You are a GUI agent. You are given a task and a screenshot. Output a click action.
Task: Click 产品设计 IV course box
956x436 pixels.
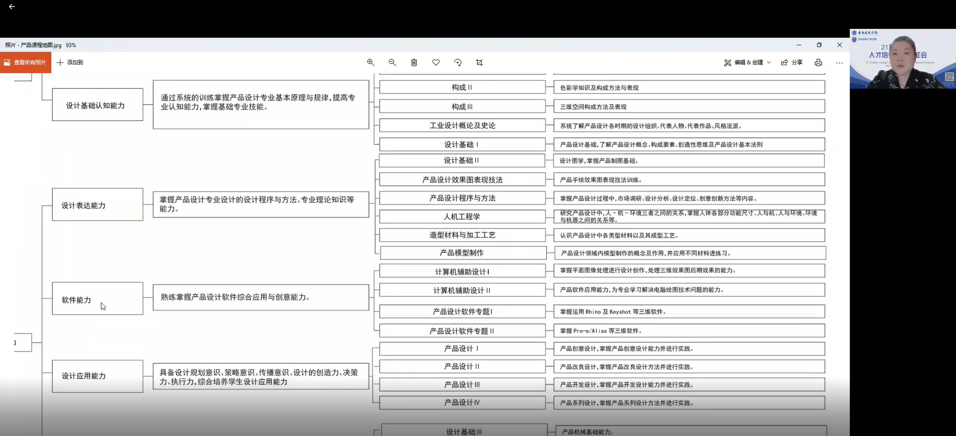(463, 403)
